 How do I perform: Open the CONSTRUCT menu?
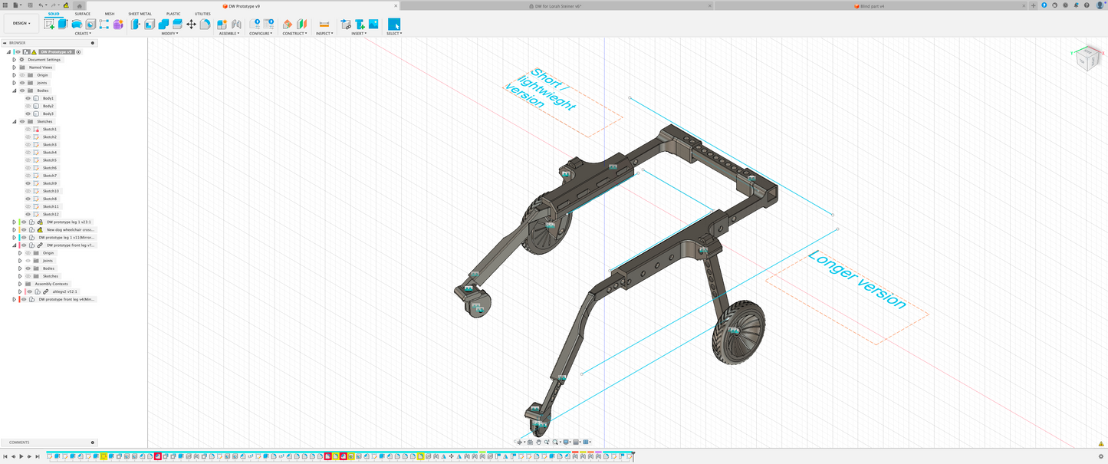[294, 34]
